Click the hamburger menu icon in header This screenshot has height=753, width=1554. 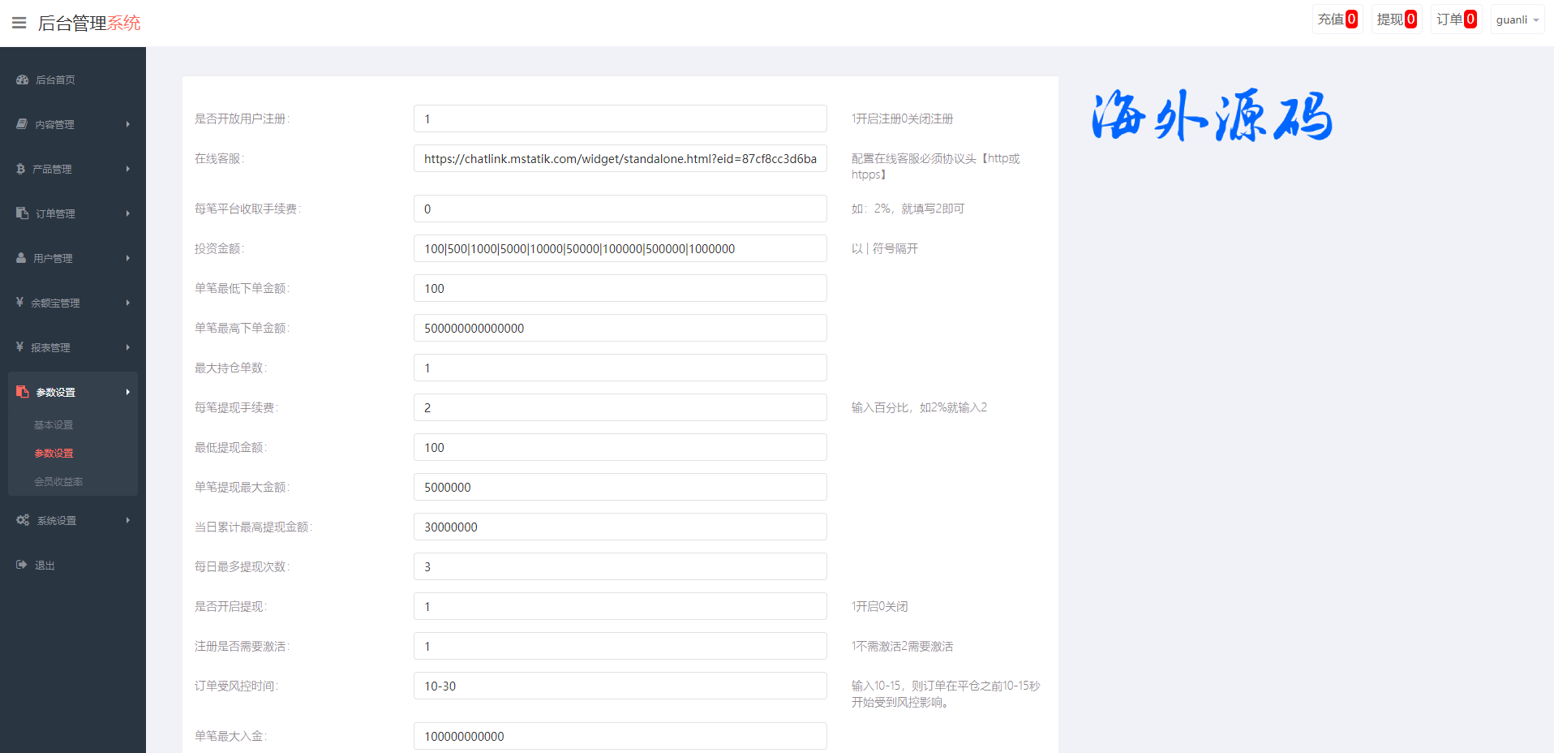[x=19, y=23]
